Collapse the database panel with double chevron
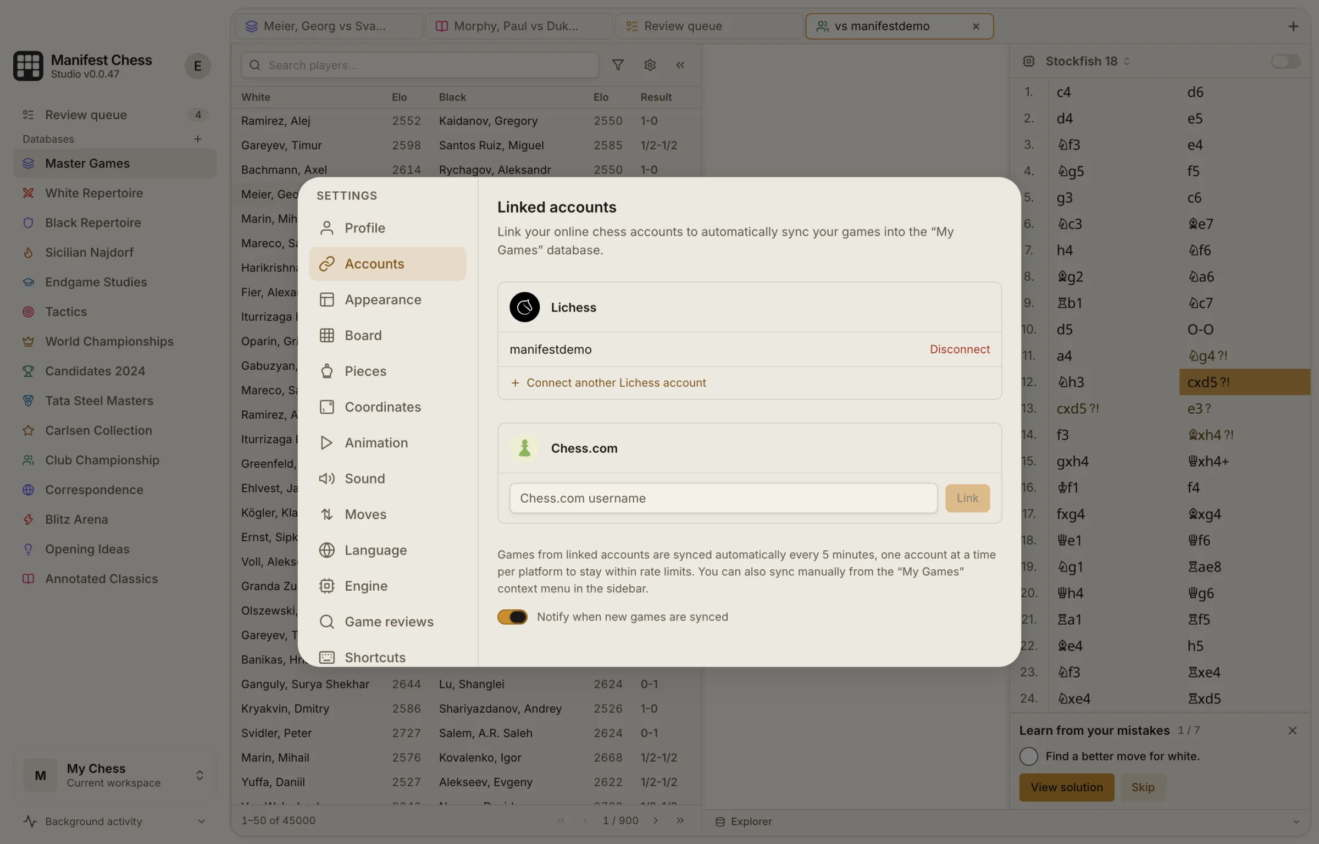1319x844 pixels. click(x=680, y=65)
